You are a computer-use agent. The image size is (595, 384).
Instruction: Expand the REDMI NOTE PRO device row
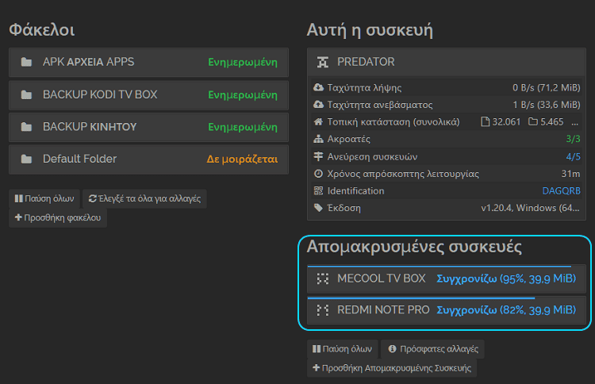click(447, 310)
